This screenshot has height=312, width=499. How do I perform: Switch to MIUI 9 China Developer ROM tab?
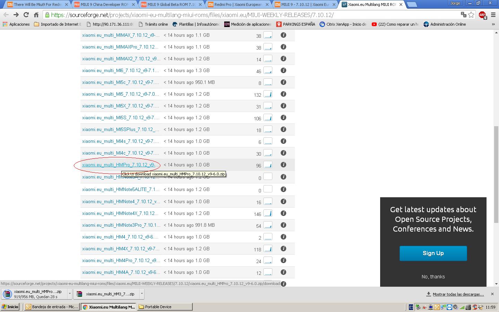coord(104,5)
